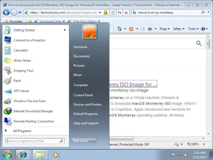Open the Safety menu
This screenshot has height=160, width=213.
coord(179,29)
